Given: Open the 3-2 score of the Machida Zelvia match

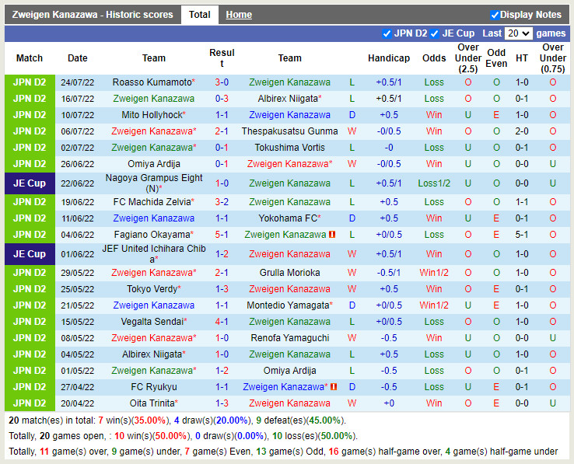Looking at the screenshot, I should (222, 202).
